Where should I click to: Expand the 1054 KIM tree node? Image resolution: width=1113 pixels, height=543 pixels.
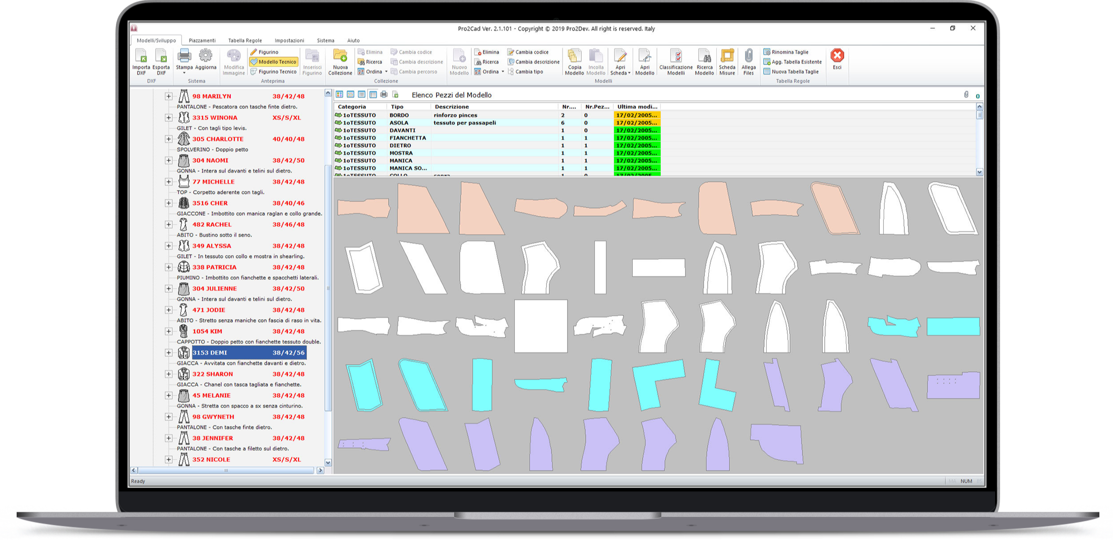point(169,331)
